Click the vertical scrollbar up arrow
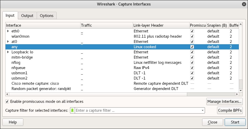The width and height of the screenshot is (248, 129). (241, 24)
